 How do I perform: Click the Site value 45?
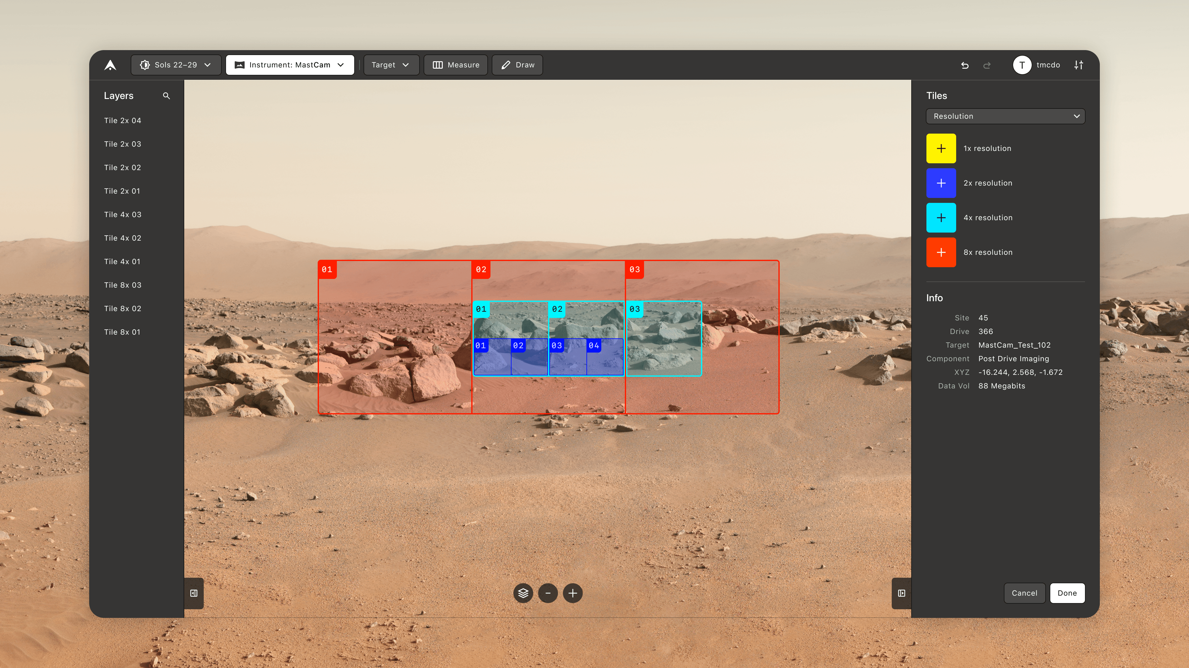click(x=983, y=318)
